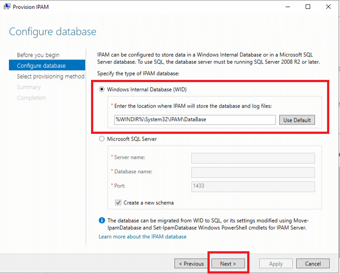
Task: Click the database location path field
Action: (x=195, y=120)
